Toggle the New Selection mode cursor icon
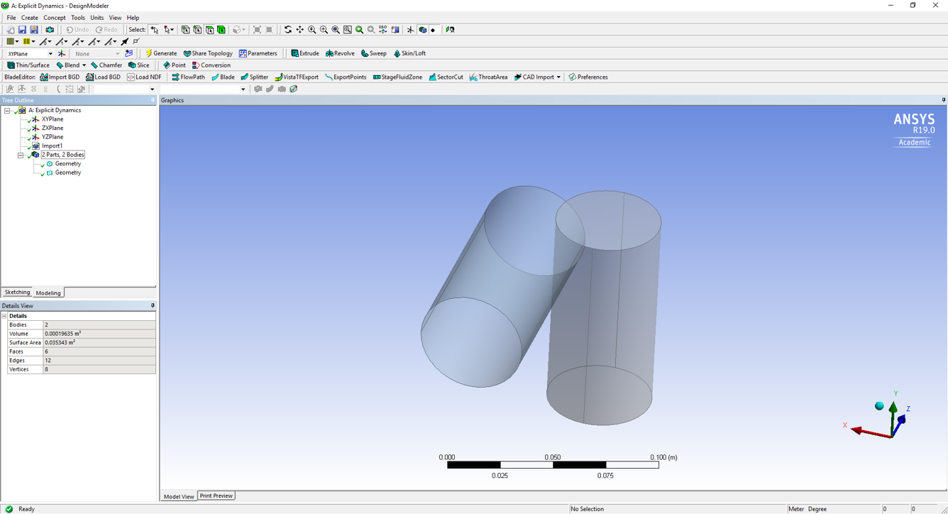This screenshot has height=514, width=948. point(154,30)
